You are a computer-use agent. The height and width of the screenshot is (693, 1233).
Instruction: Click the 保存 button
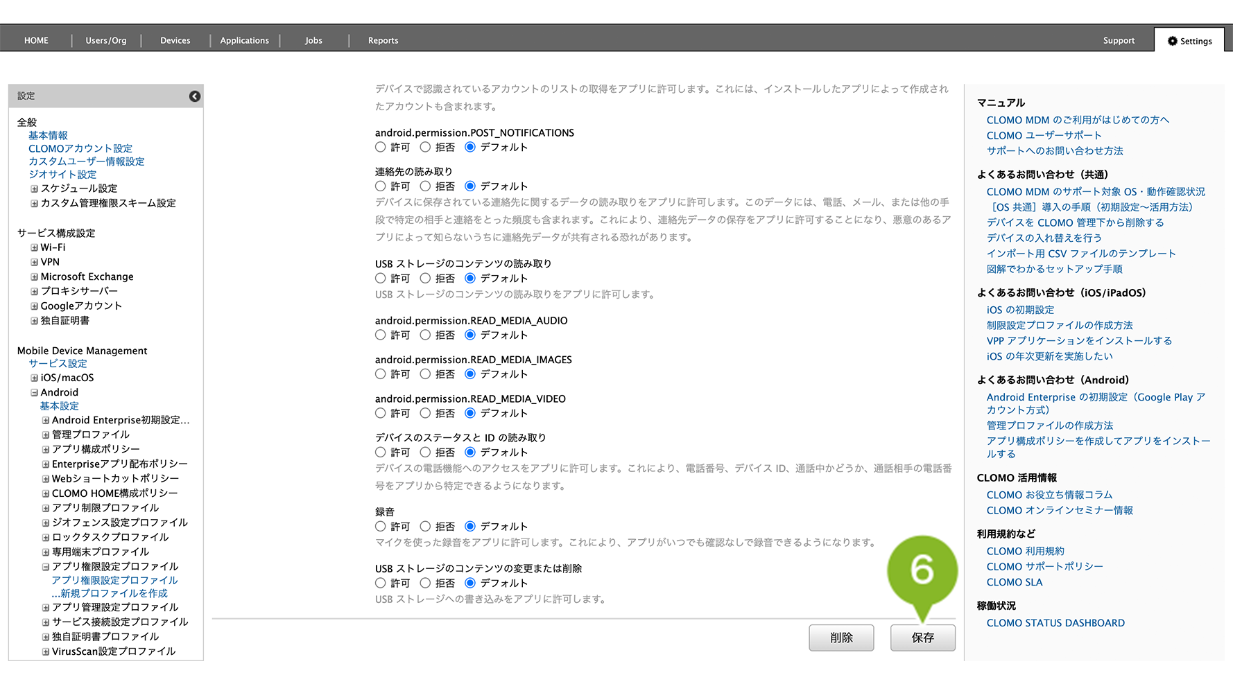click(922, 638)
